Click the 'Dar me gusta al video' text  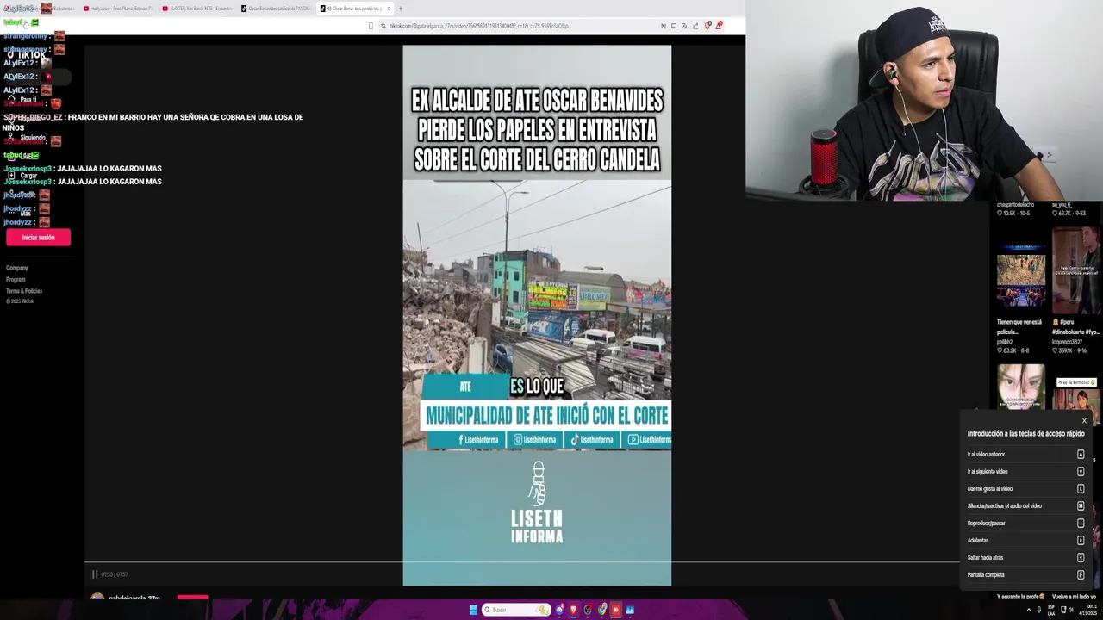tap(989, 489)
